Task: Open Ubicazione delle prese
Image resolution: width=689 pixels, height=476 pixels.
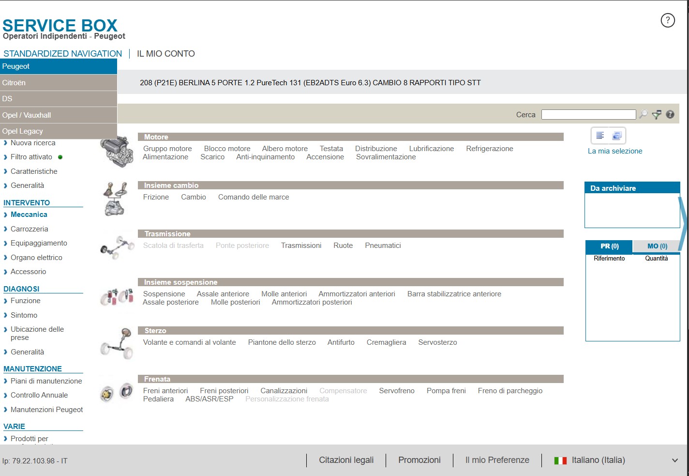Action: pyautogui.click(x=37, y=333)
